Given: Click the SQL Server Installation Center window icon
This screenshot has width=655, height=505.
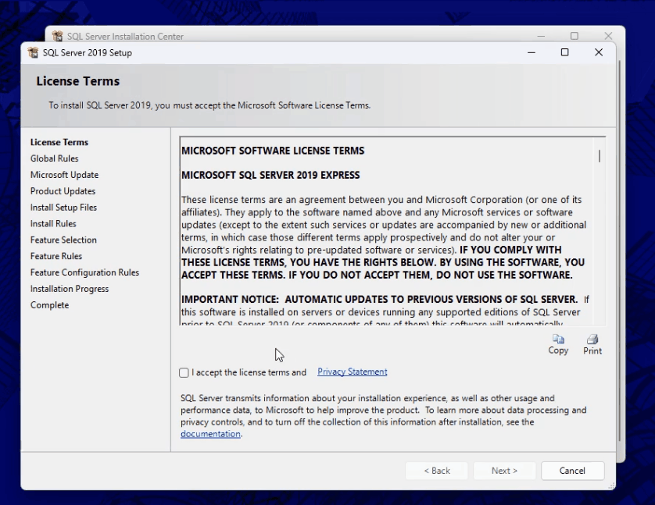Looking at the screenshot, I should click(x=57, y=37).
